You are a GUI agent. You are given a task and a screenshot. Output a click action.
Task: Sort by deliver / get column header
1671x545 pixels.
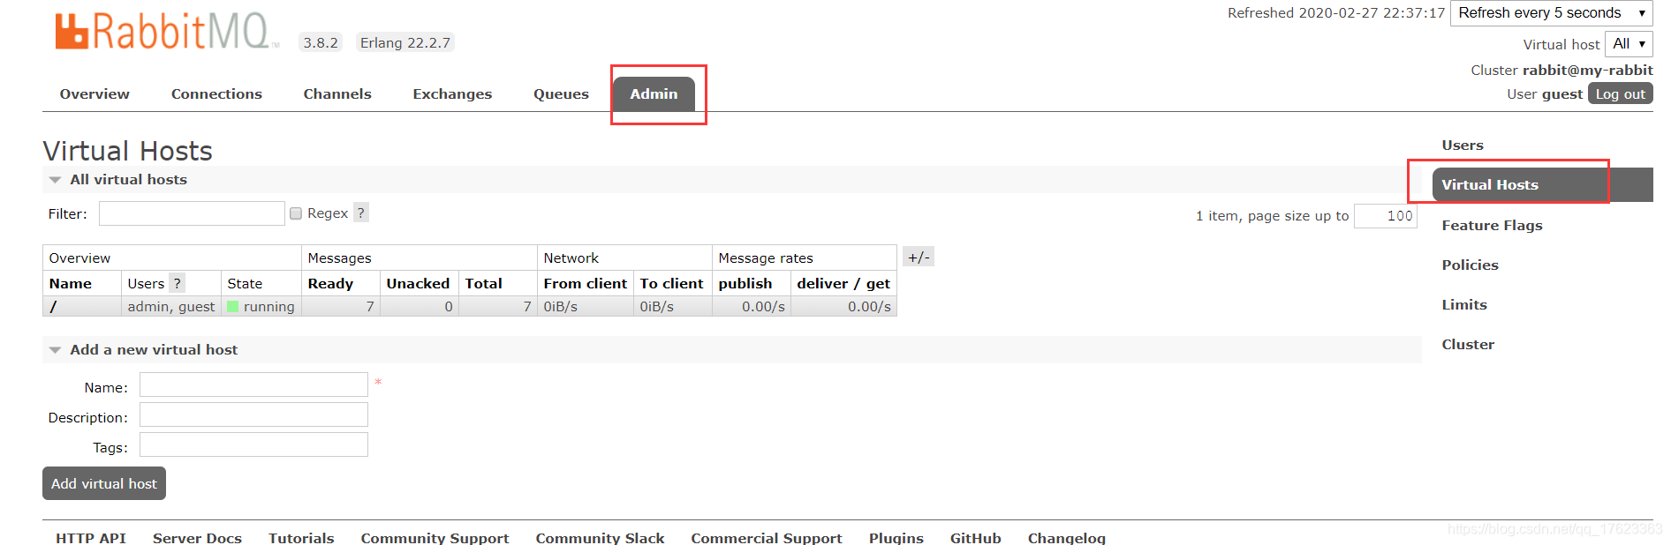coord(843,283)
